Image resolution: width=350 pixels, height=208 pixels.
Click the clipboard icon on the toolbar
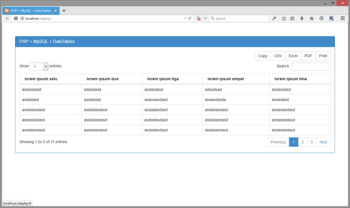(x=292, y=18)
